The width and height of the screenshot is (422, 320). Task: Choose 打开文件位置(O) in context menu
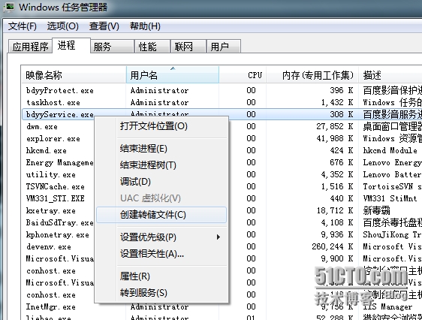(161, 126)
